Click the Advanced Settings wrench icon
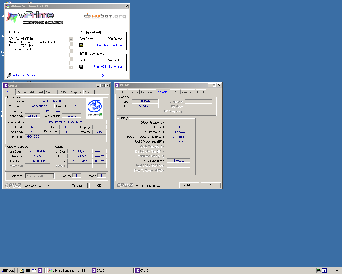The width and height of the screenshot is (342, 274). 9,75
